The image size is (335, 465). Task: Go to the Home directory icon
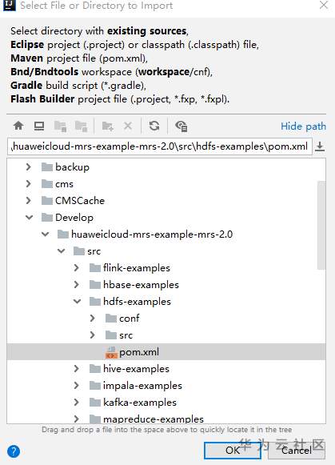point(18,126)
